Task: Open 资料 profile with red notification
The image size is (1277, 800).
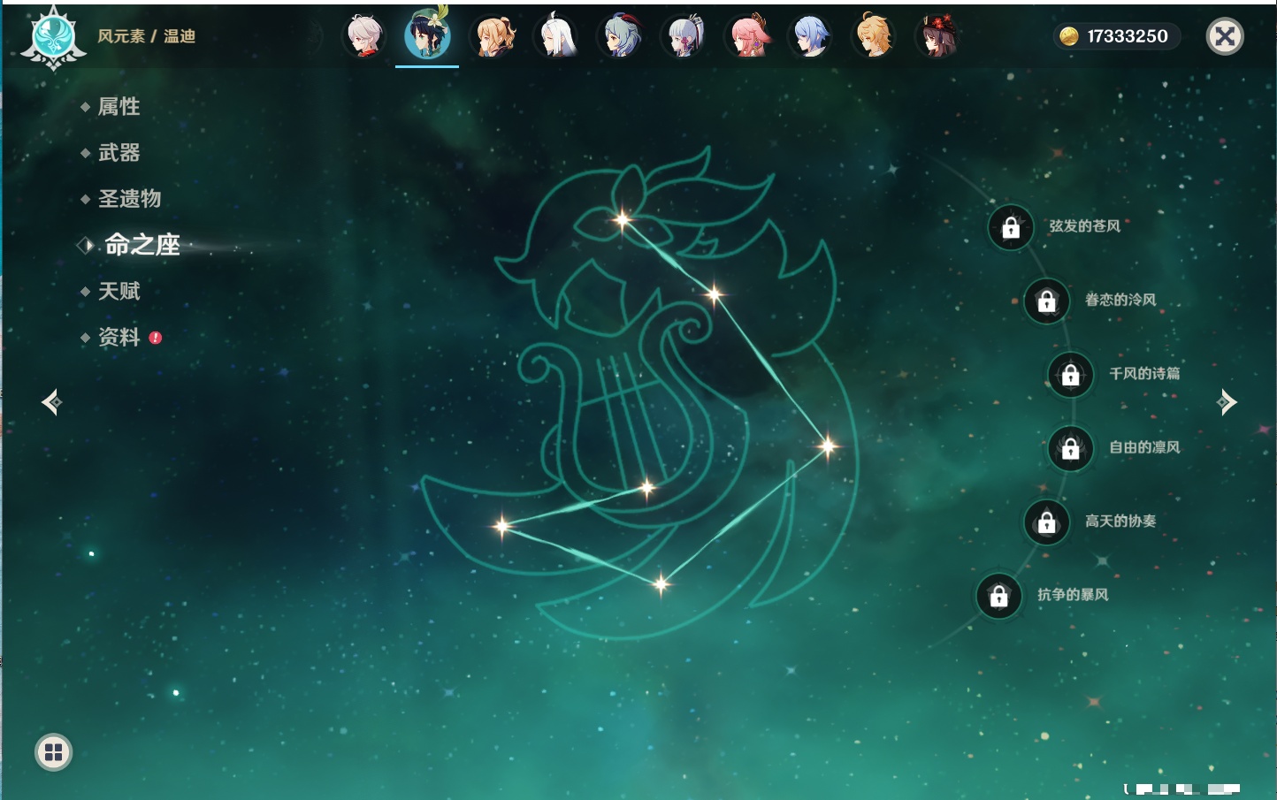Action: click(119, 338)
